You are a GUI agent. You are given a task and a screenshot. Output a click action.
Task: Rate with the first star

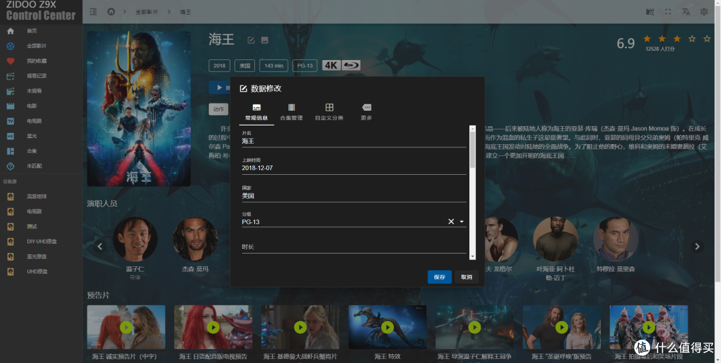[x=647, y=39]
